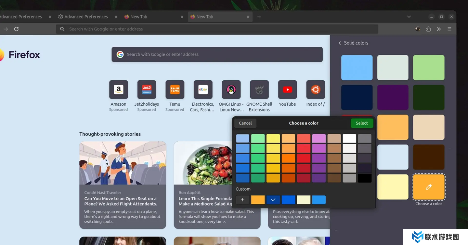
Task: Open a new tab with plus button
Action: (259, 17)
